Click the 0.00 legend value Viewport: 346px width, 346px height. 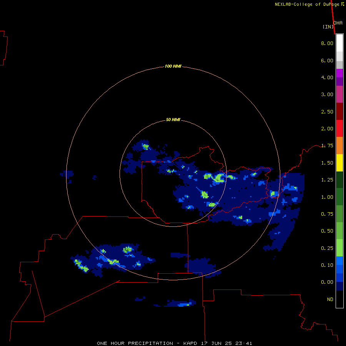tap(327, 282)
